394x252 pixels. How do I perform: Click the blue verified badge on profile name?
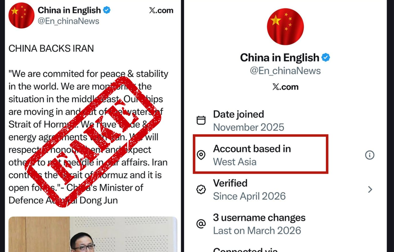pos(326,57)
